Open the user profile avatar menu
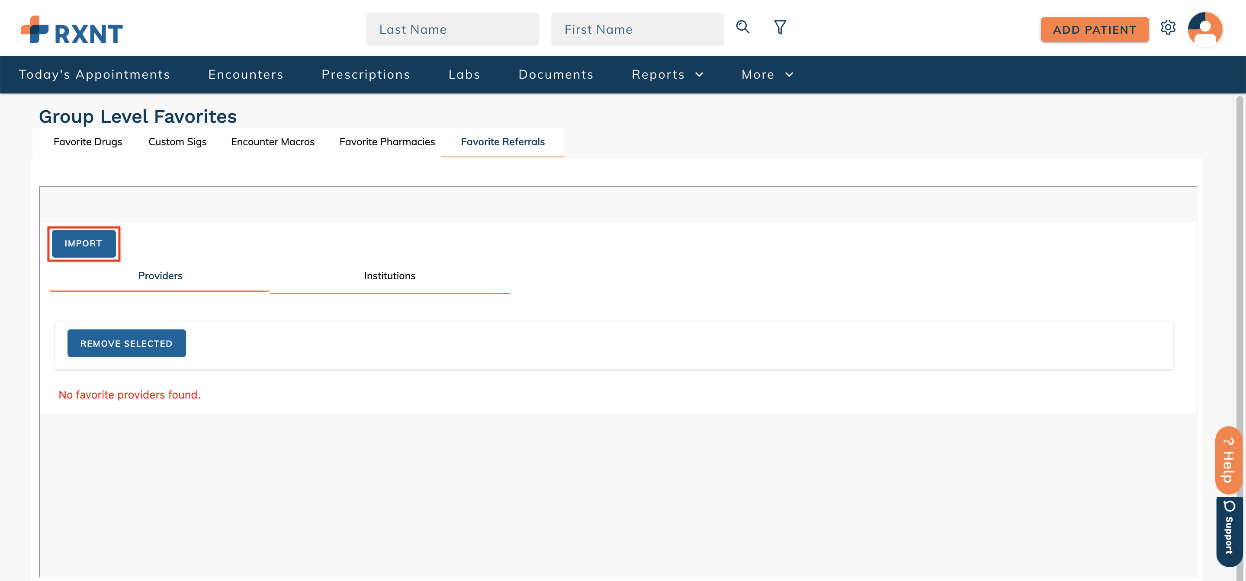This screenshot has width=1246, height=581. (1206, 29)
